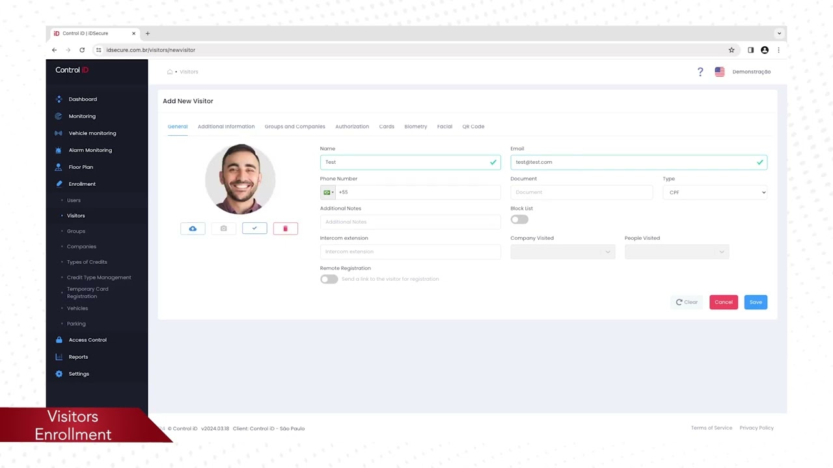
Task: Open Companies in the sidebar
Action: (x=81, y=247)
